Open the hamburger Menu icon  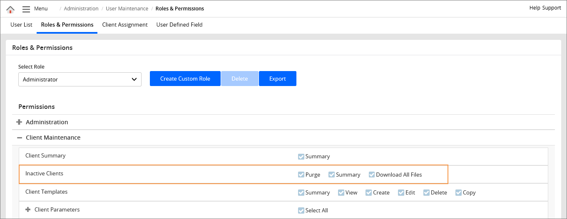[x=26, y=9]
